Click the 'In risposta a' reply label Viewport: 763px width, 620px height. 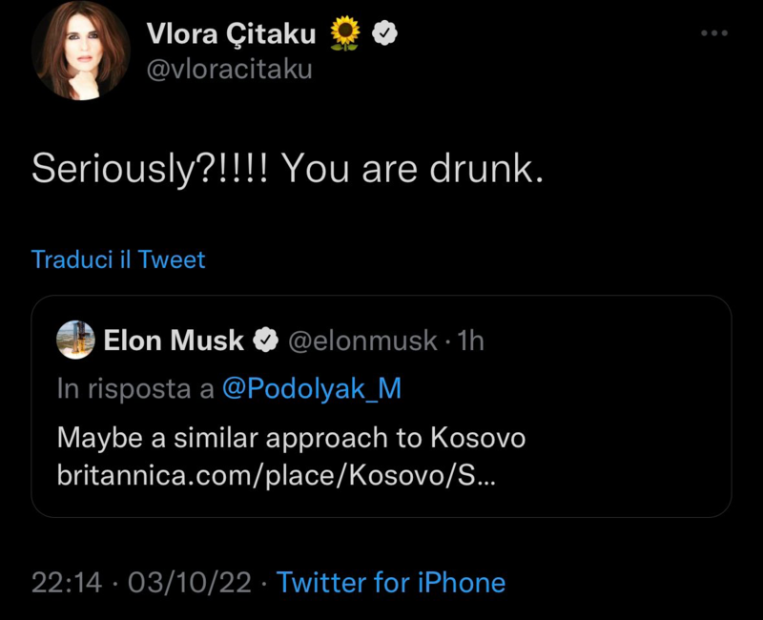coord(135,389)
